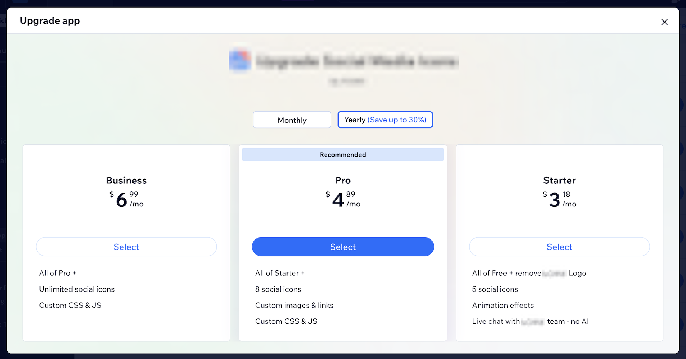Click the Unlimited social icons feature text
The image size is (686, 359).
tap(77, 289)
